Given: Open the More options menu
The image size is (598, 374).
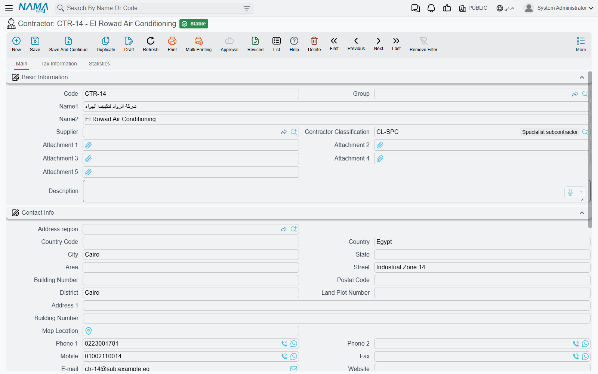Looking at the screenshot, I should coord(581,44).
